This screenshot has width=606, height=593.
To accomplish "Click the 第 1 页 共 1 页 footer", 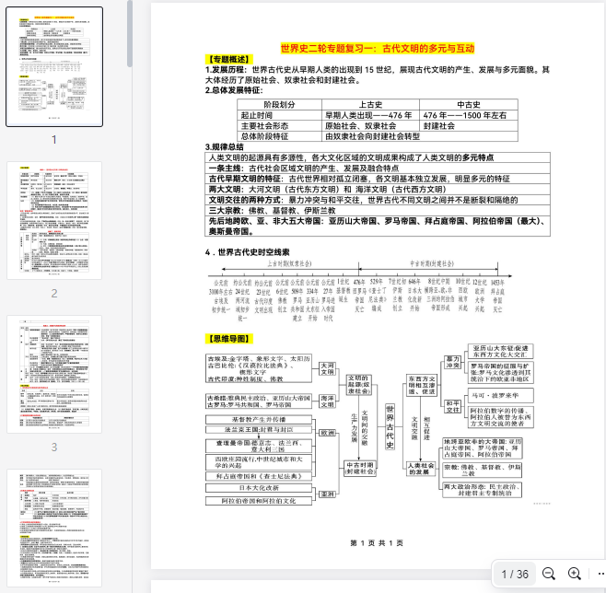I will point(377,543).
